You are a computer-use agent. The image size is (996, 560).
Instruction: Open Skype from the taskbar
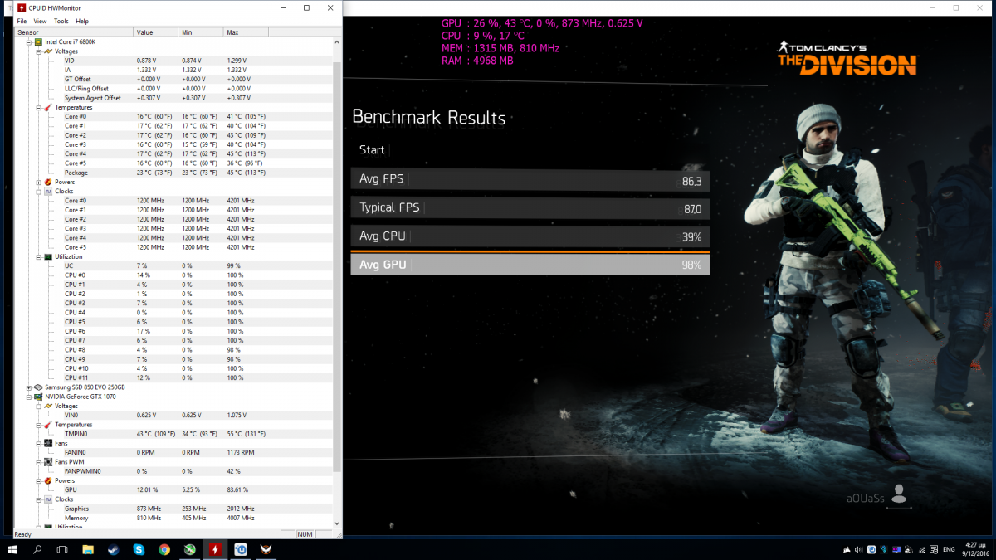pyautogui.click(x=139, y=549)
